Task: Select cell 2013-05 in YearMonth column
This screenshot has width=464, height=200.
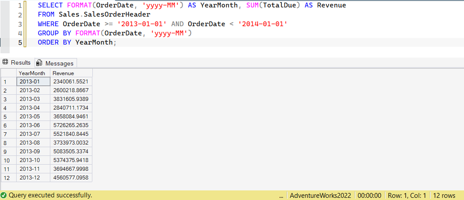Action: click(33, 117)
